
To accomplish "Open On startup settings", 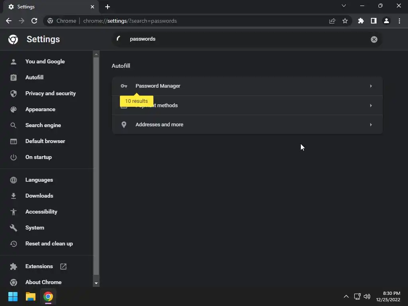I will click(38, 157).
